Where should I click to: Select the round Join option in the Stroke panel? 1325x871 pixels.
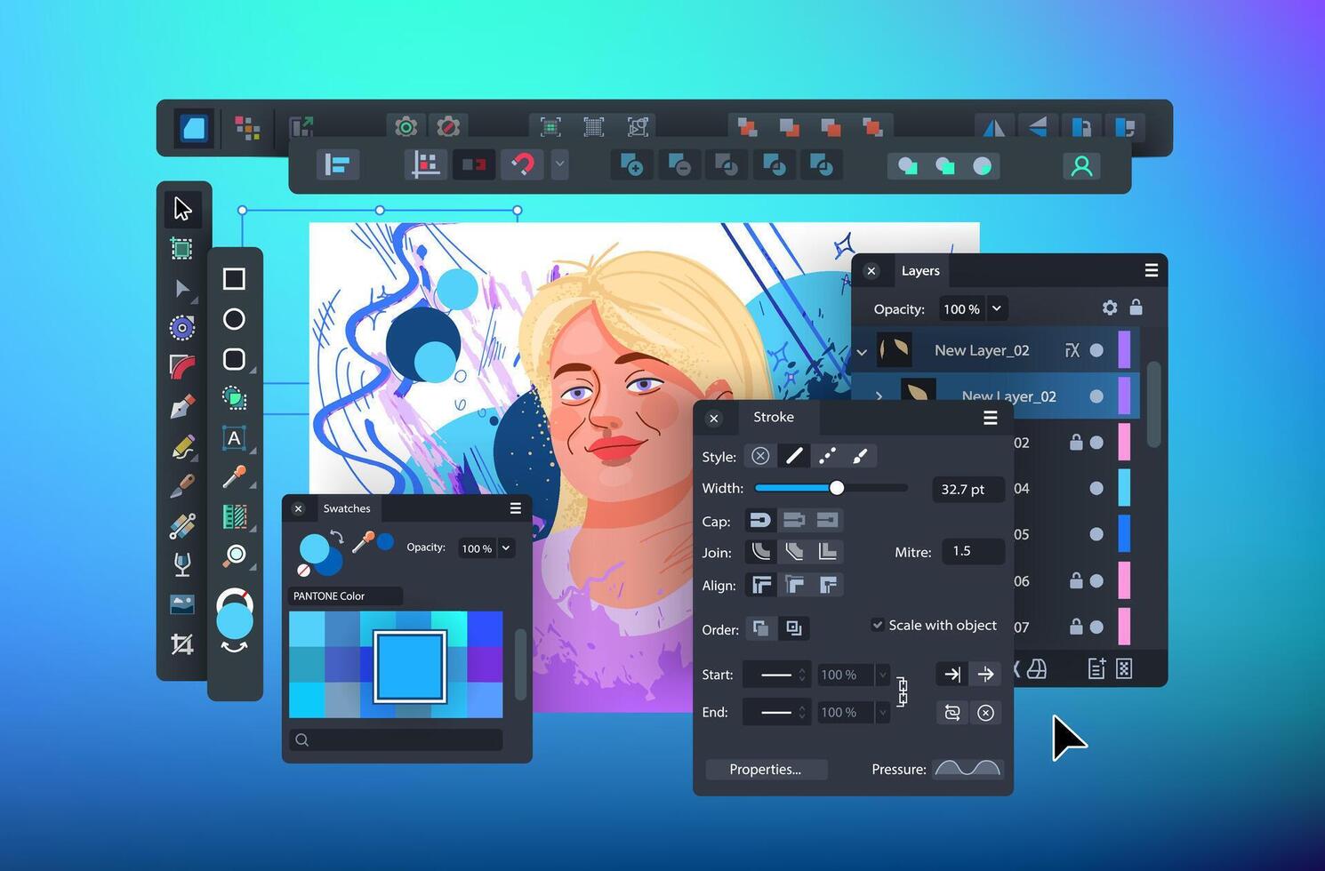tap(760, 551)
